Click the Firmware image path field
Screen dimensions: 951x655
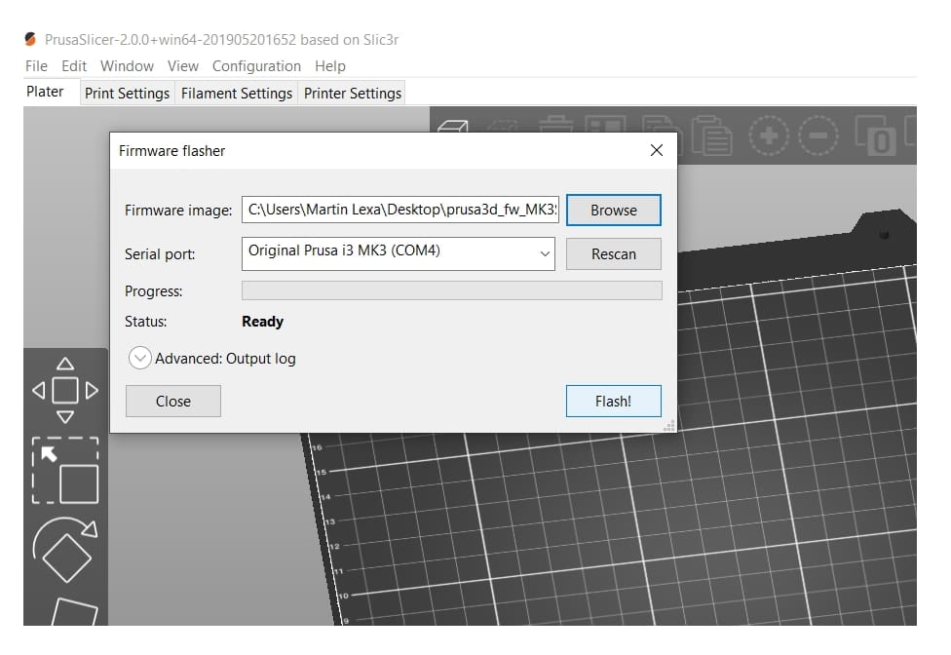[x=400, y=210]
